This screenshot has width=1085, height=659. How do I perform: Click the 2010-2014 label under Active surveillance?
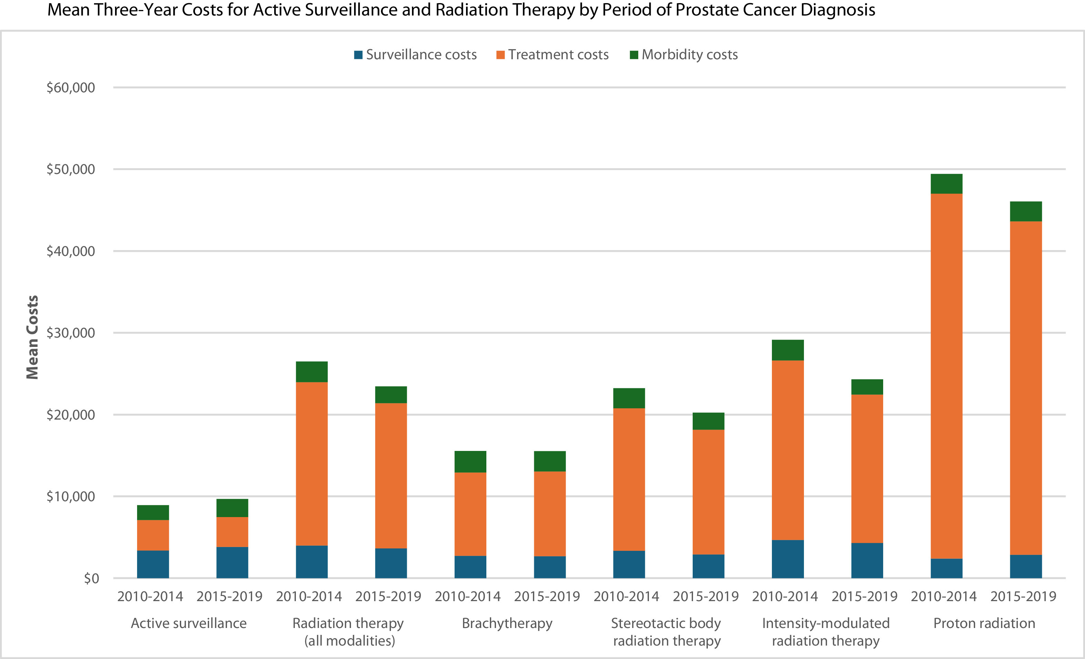(x=150, y=596)
